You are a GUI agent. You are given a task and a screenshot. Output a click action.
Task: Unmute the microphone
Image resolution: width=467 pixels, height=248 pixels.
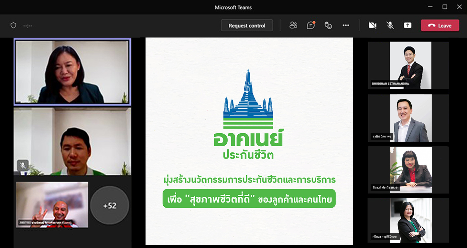point(390,26)
